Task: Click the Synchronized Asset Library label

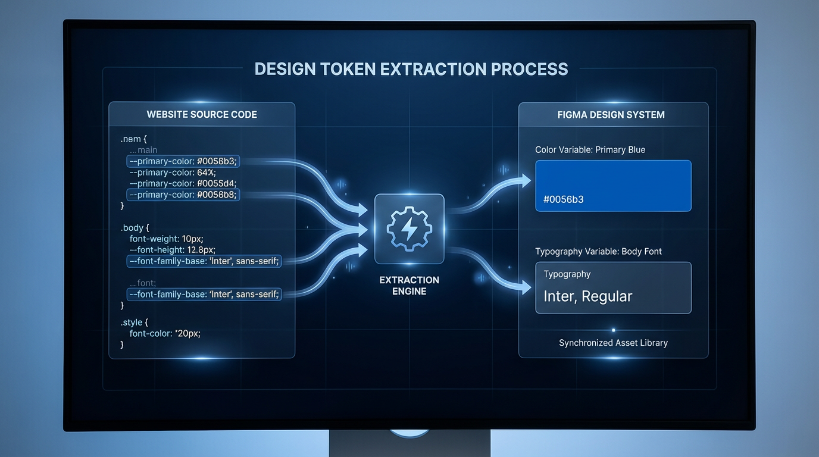Action: pos(613,343)
